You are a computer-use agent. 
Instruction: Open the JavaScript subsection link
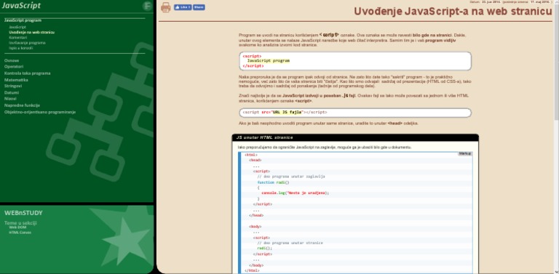point(17,27)
